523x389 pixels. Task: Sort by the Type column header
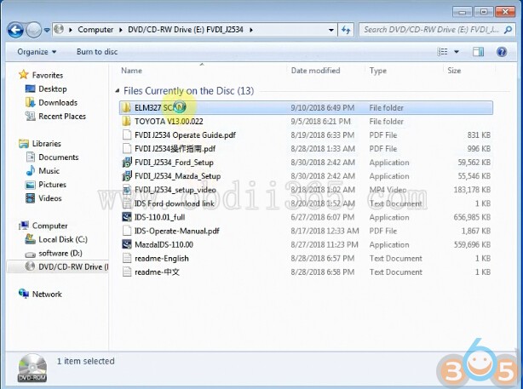click(378, 71)
